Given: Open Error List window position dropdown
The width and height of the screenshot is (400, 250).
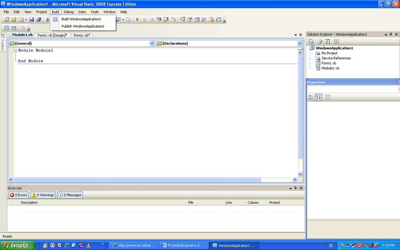Looking at the screenshot, I should click(x=290, y=188).
